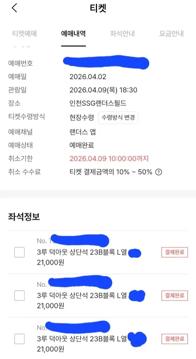Click the 수령방식 변경 button
The width and height of the screenshot is (196, 359).
pyautogui.click(x=118, y=117)
